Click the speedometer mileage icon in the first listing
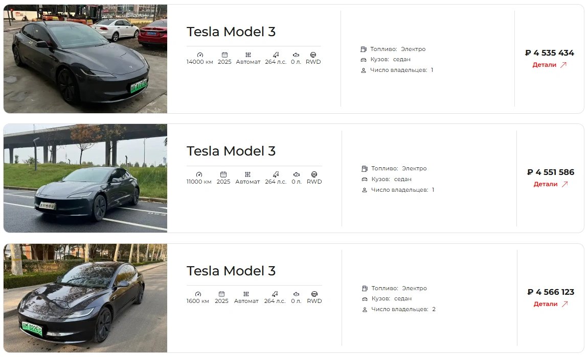The height and width of the screenshot is (357, 588). click(199, 55)
